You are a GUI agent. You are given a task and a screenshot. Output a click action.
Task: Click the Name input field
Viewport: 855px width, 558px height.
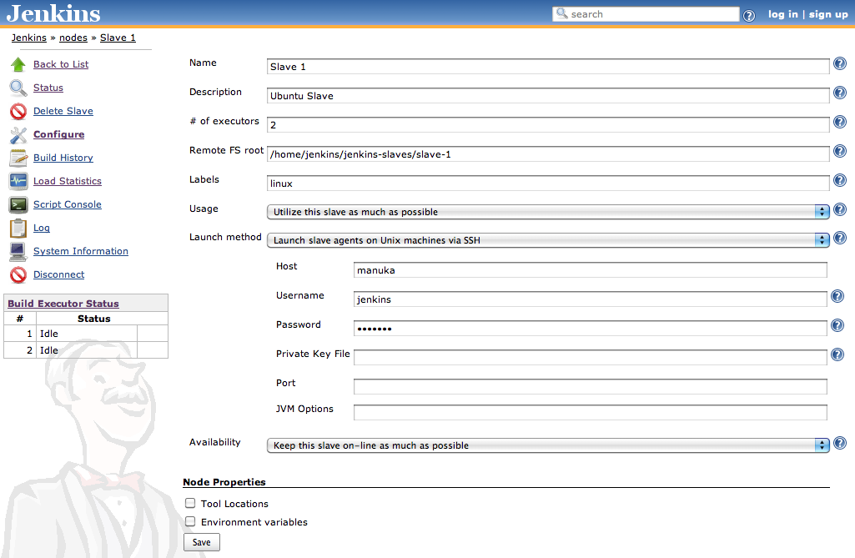coord(548,67)
